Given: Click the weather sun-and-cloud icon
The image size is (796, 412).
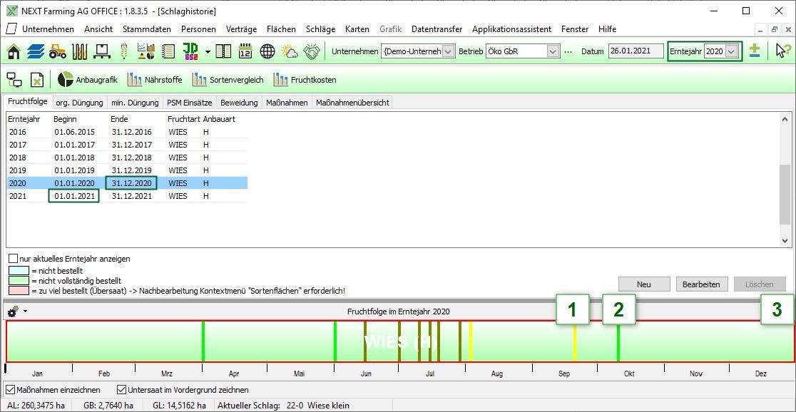Looking at the screenshot, I should [x=290, y=51].
